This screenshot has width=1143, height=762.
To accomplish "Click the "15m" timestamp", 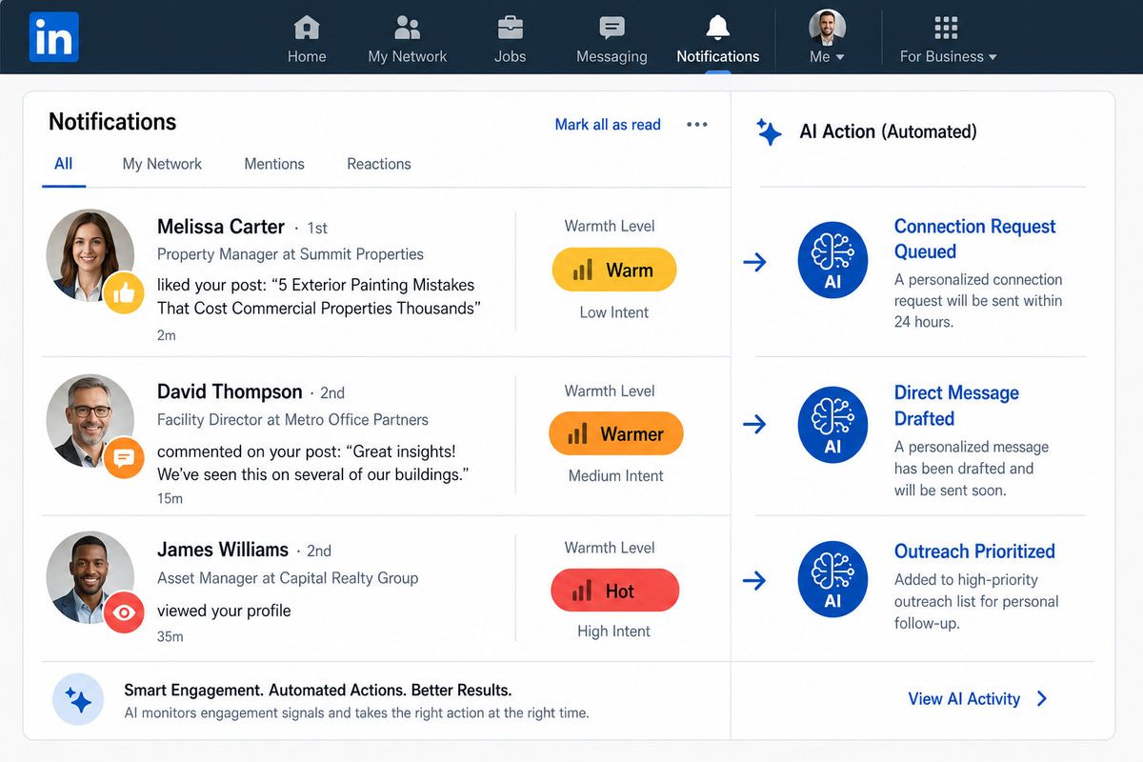I will pyautogui.click(x=170, y=498).
